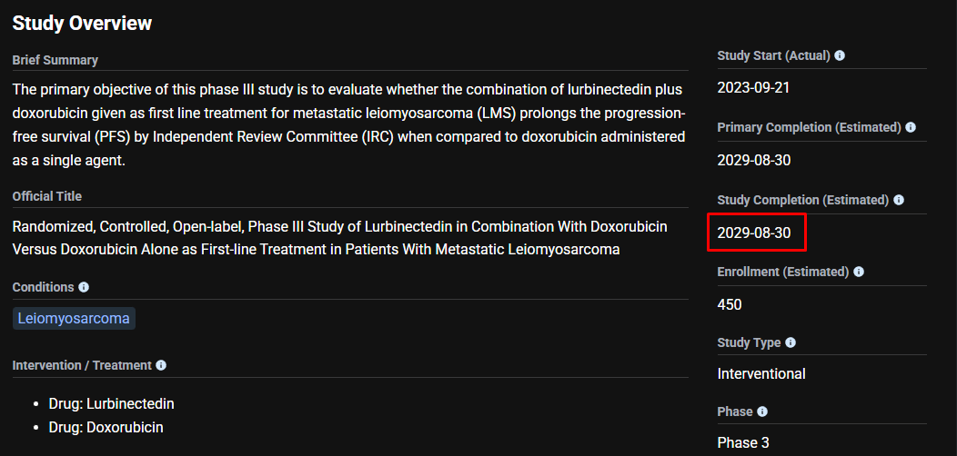
Task: Click the Study Overview heading
Action: (x=82, y=24)
